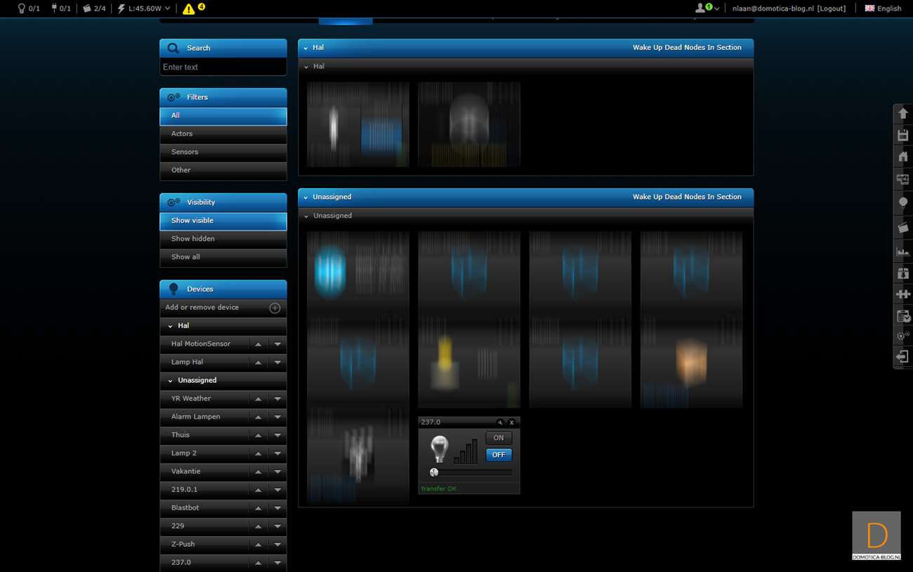Viewport: 913px width, 572px height.
Task: Click the scenes clapperboard icon in sidebar
Action: [902, 228]
